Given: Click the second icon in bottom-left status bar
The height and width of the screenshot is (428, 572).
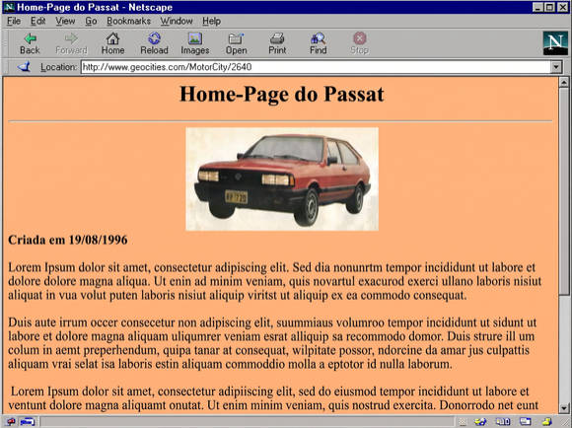Looking at the screenshot, I should tap(28, 422).
